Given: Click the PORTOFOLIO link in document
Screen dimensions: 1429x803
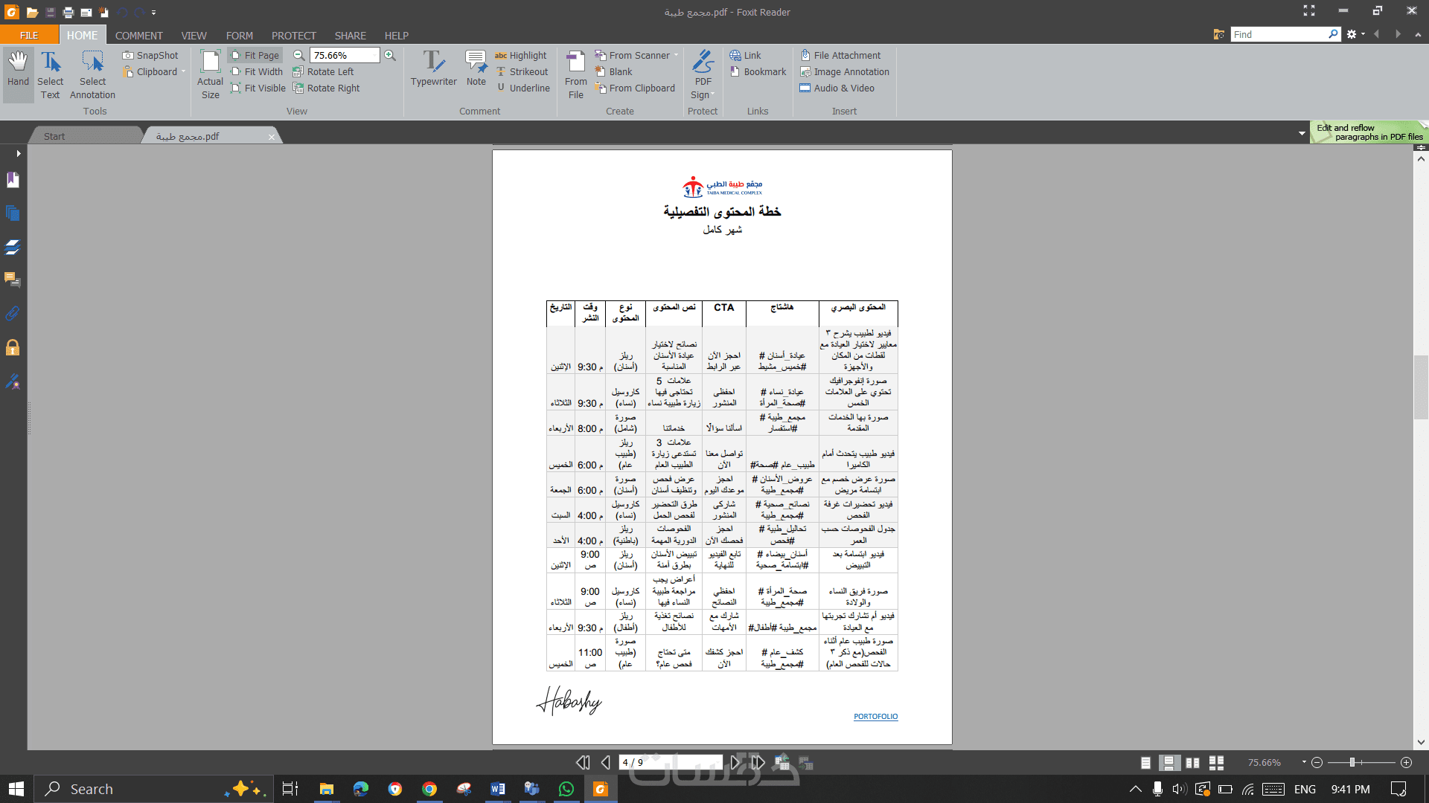Looking at the screenshot, I should [x=875, y=717].
